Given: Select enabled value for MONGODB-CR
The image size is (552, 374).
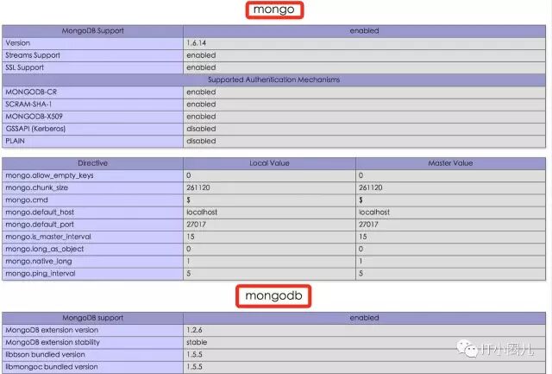Looking at the screenshot, I should point(201,92).
